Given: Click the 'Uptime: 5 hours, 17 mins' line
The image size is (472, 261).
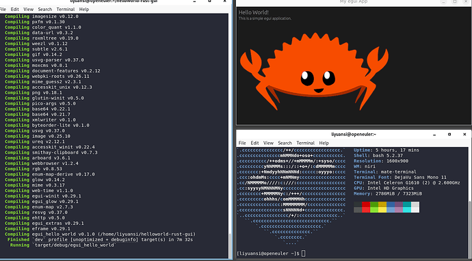Looking at the screenshot, I should pos(386,150).
